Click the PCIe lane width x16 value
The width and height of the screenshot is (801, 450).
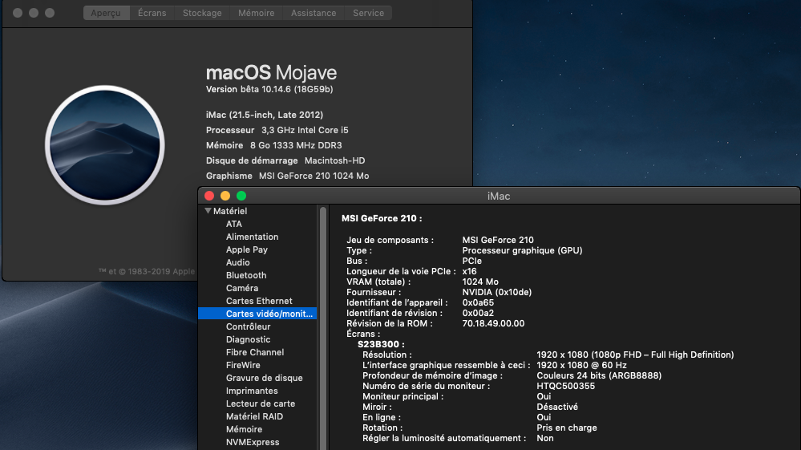470,271
